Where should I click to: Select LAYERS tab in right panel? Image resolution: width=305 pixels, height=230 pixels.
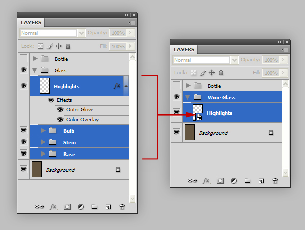point(184,49)
